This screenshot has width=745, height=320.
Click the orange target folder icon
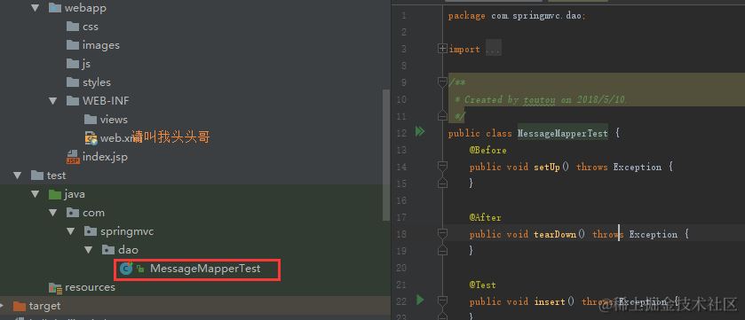point(20,306)
